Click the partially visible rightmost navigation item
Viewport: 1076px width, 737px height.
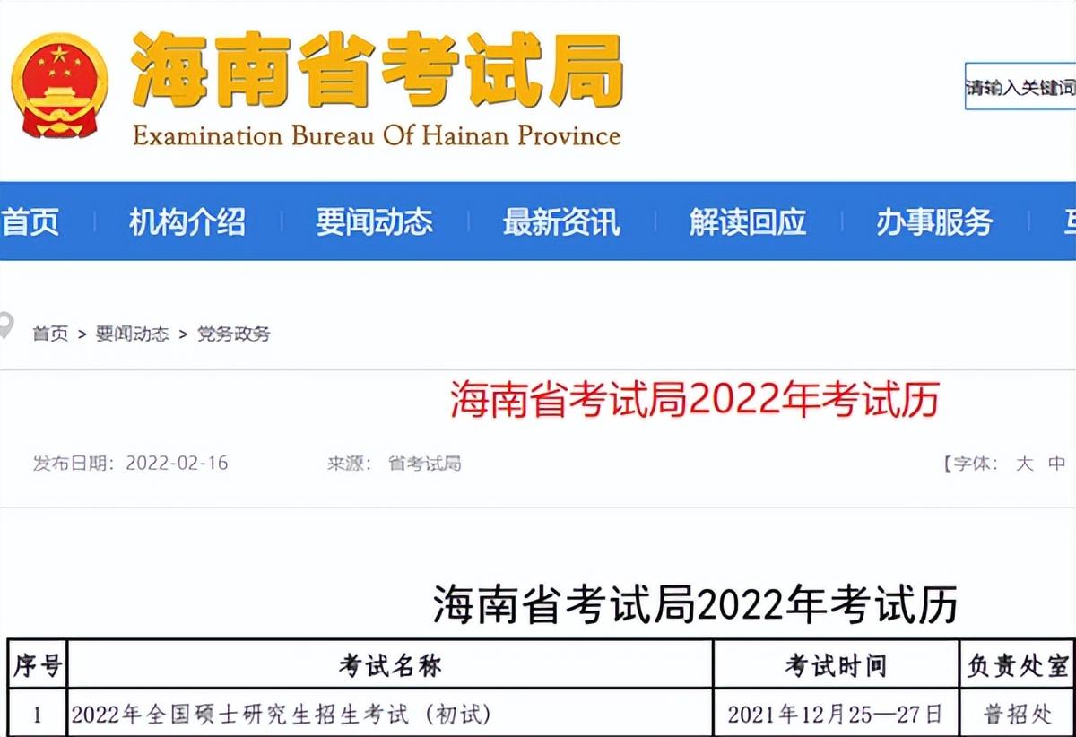pyautogui.click(x=1067, y=222)
